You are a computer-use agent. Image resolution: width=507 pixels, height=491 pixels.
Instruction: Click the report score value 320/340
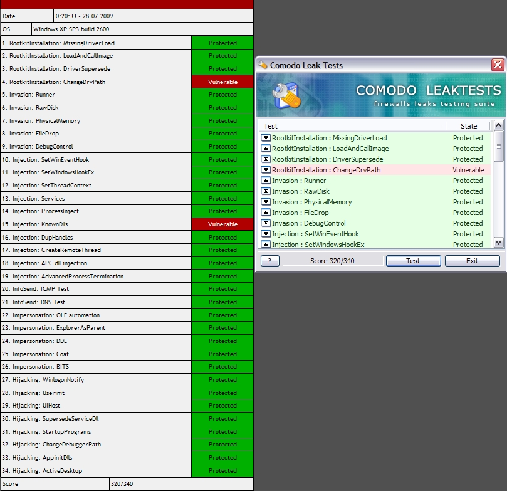(122, 484)
